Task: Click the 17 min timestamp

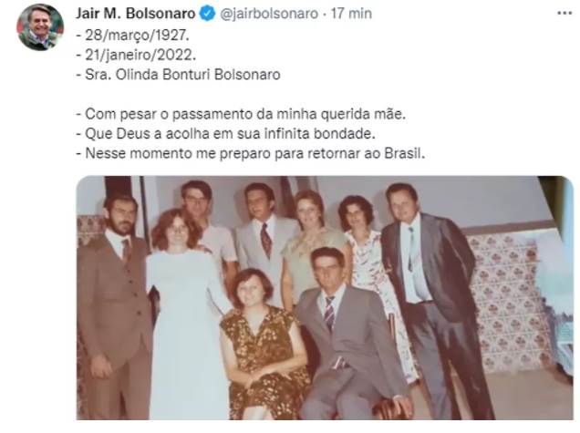Action: (x=351, y=14)
